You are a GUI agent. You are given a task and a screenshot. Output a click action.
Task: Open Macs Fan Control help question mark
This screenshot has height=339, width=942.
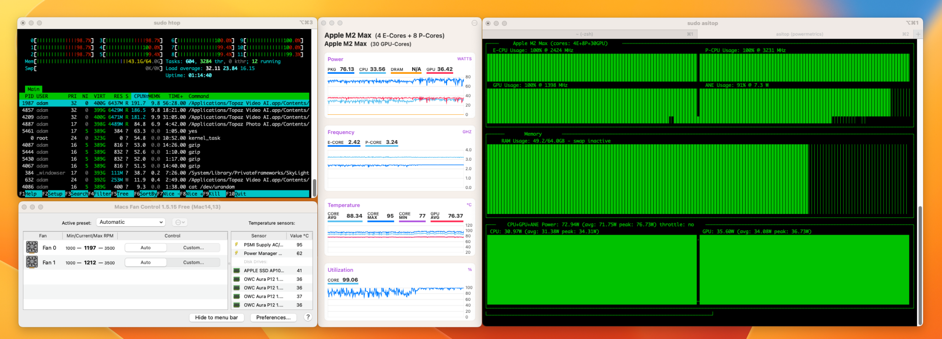tap(308, 317)
